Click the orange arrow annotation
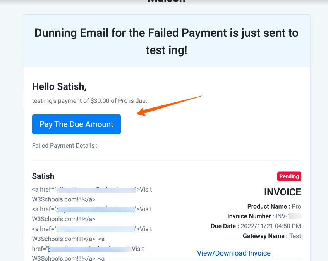 [169, 105]
